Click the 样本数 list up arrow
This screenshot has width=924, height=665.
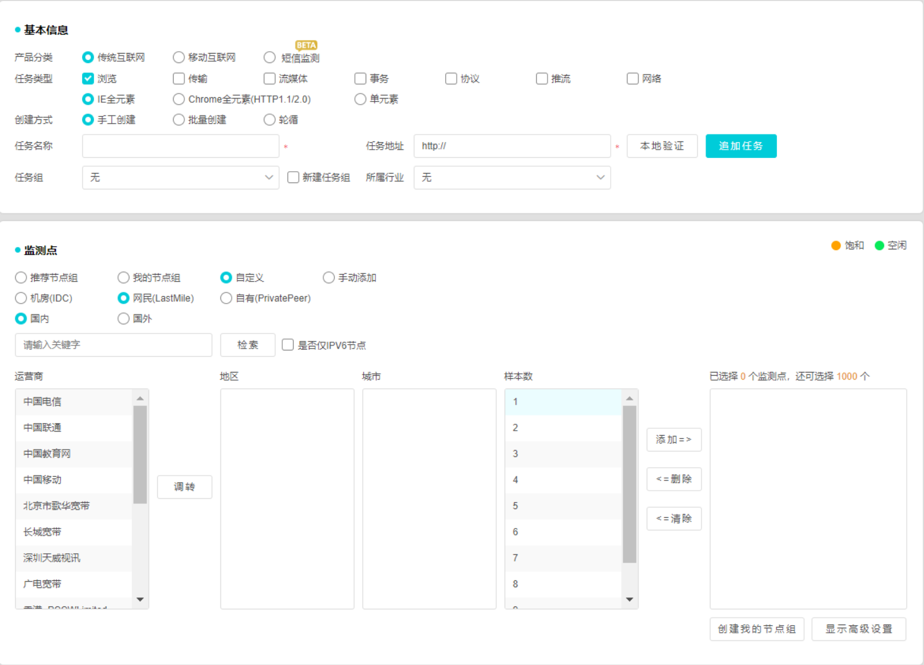point(629,398)
